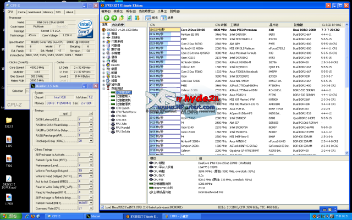Image resolution: width=352 pixels, height=220 pixels.
Task: Select the Athlon64 X2 4000+ result row
Action: (246, 48)
